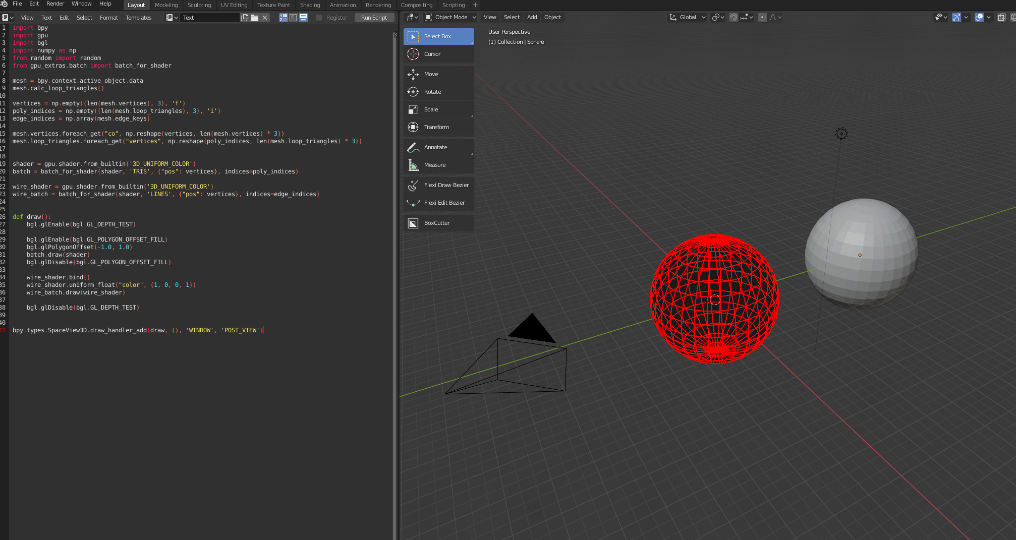Activate the Scale tool
1016x540 pixels.
pos(438,109)
